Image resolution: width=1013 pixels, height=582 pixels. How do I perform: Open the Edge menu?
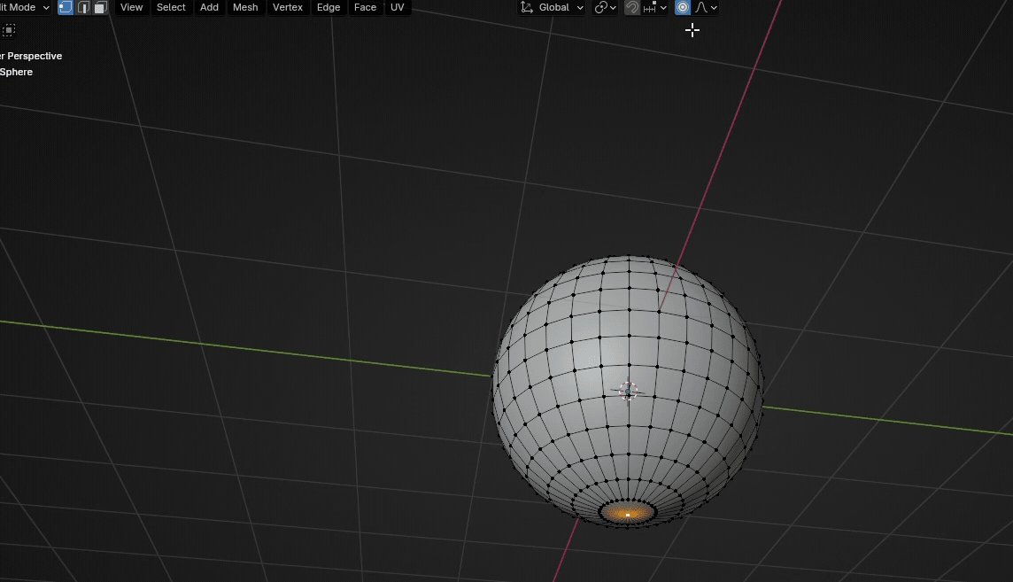(329, 7)
